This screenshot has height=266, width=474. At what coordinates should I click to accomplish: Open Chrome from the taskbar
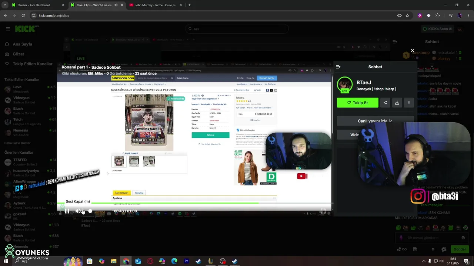click(126, 261)
